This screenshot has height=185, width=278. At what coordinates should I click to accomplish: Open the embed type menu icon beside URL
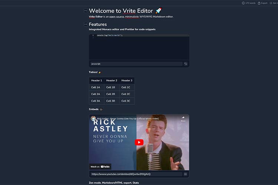(185, 174)
